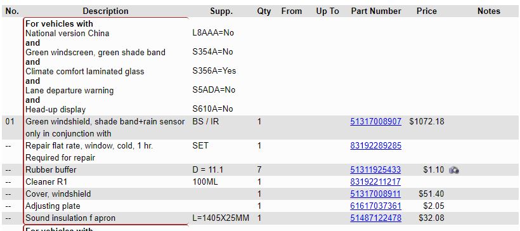Click the Notes column header

[488, 11]
